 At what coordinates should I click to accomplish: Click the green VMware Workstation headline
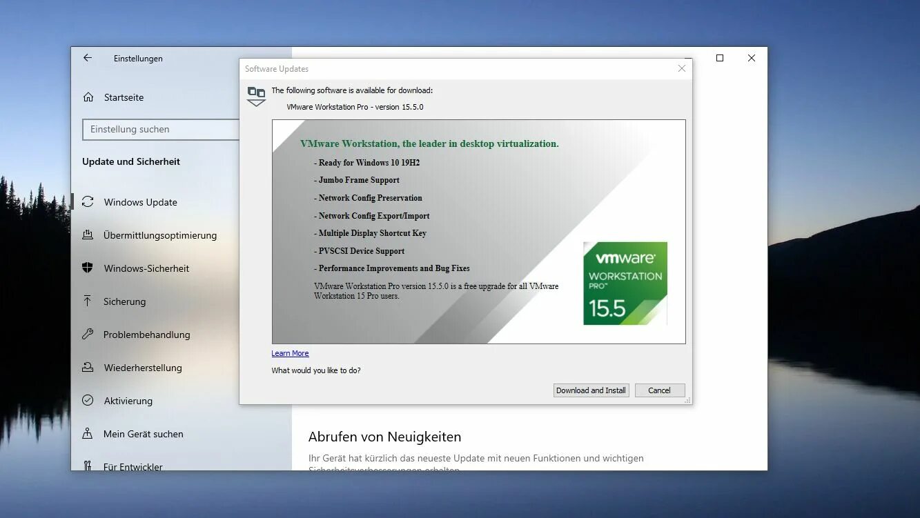pyautogui.click(x=429, y=143)
